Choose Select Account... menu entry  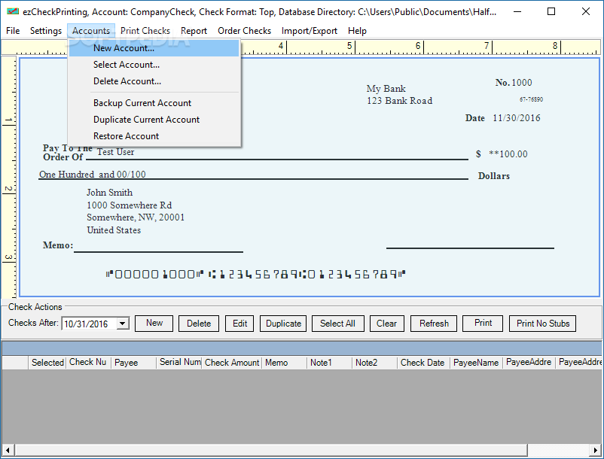coord(154,65)
